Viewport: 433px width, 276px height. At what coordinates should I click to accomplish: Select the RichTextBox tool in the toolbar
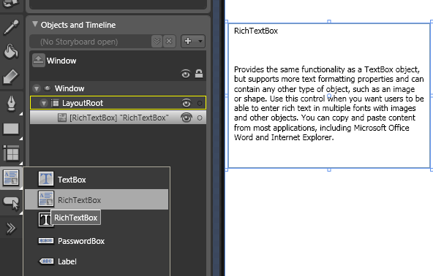(x=11, y=177)
